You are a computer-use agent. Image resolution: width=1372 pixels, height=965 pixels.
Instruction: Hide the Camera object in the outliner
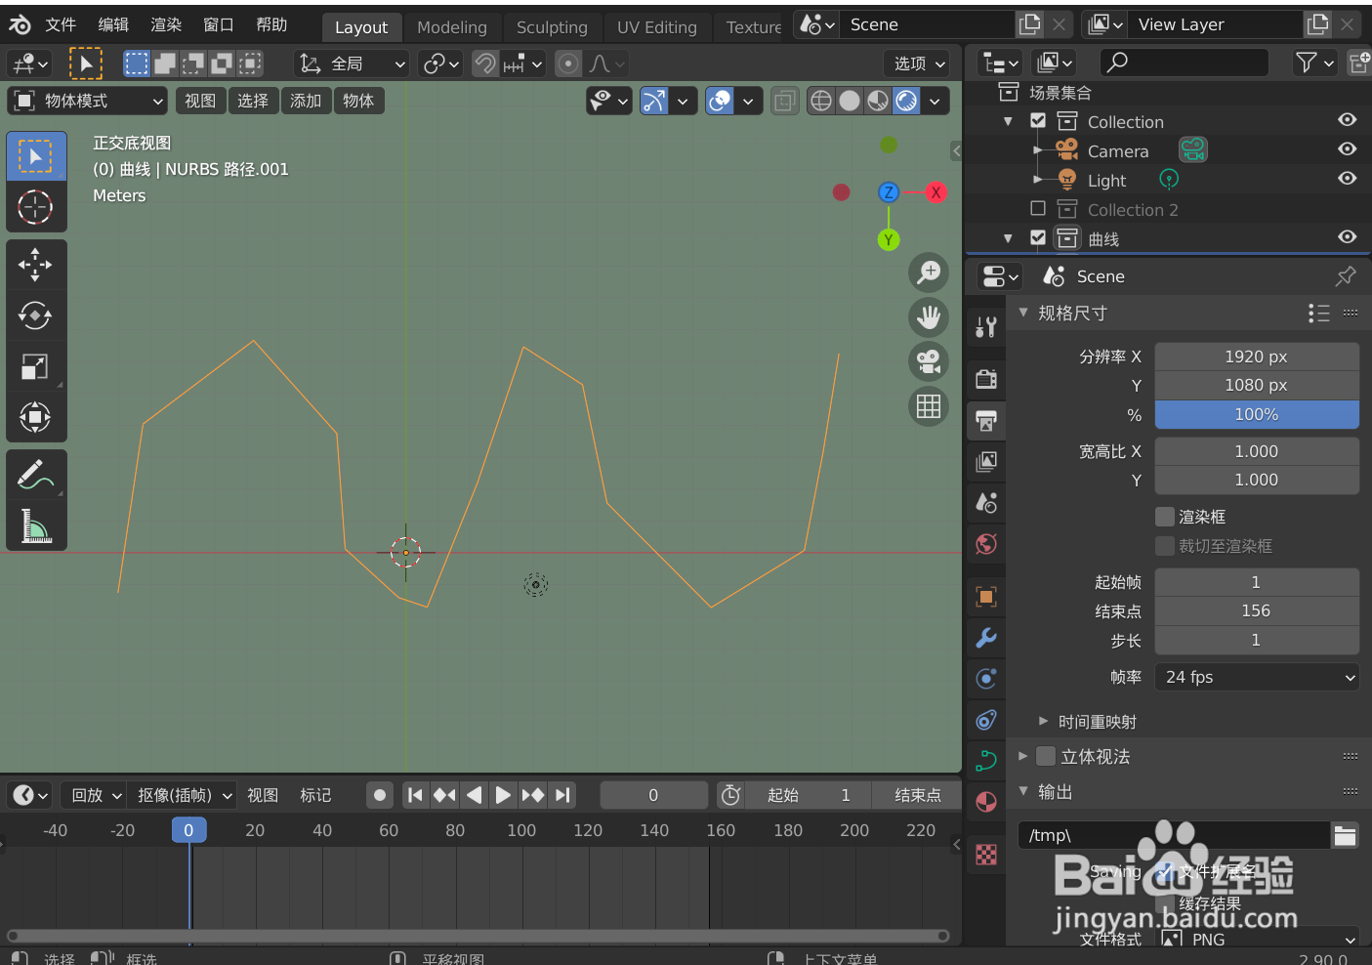tap(1347, 149)
